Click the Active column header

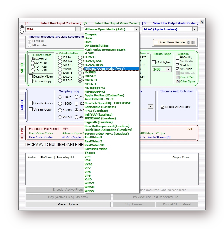[32, 158]
